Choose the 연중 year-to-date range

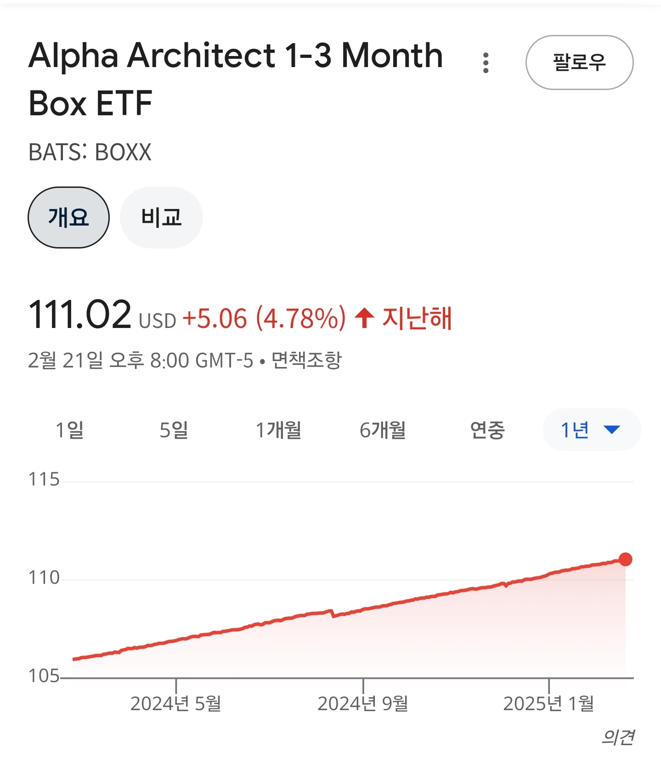pyautogui.click(x=487, y=430)
